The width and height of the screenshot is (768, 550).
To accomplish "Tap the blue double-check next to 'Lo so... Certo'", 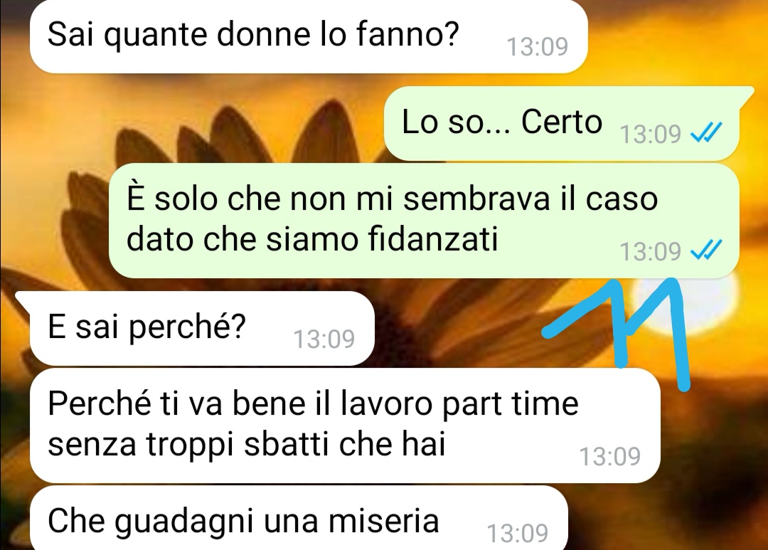I will (706, 132).
